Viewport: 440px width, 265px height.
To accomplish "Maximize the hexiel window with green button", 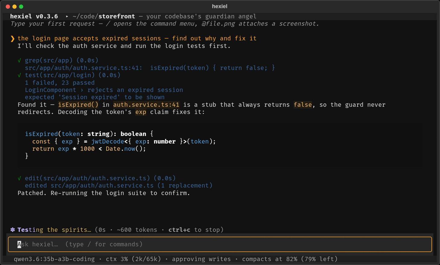I will click(x=21, y=7).
